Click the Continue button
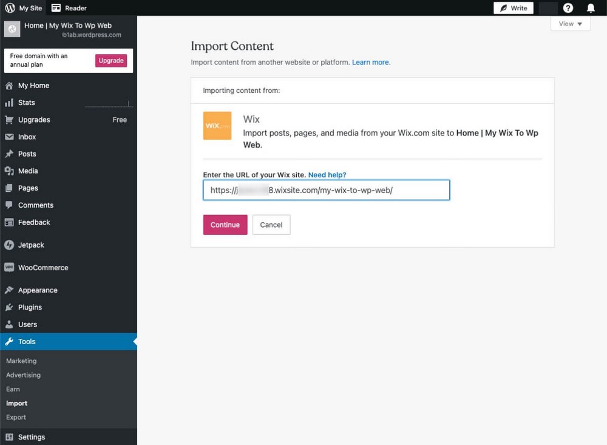This screenshot has height=445, width=607. click(x=225, y=225)
